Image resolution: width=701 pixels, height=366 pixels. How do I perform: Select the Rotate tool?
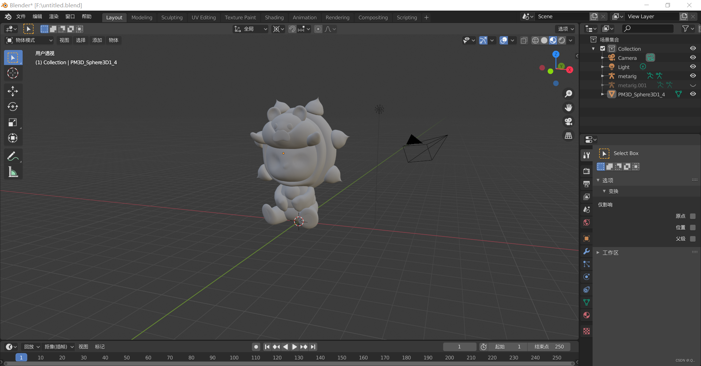pos(13,107)
